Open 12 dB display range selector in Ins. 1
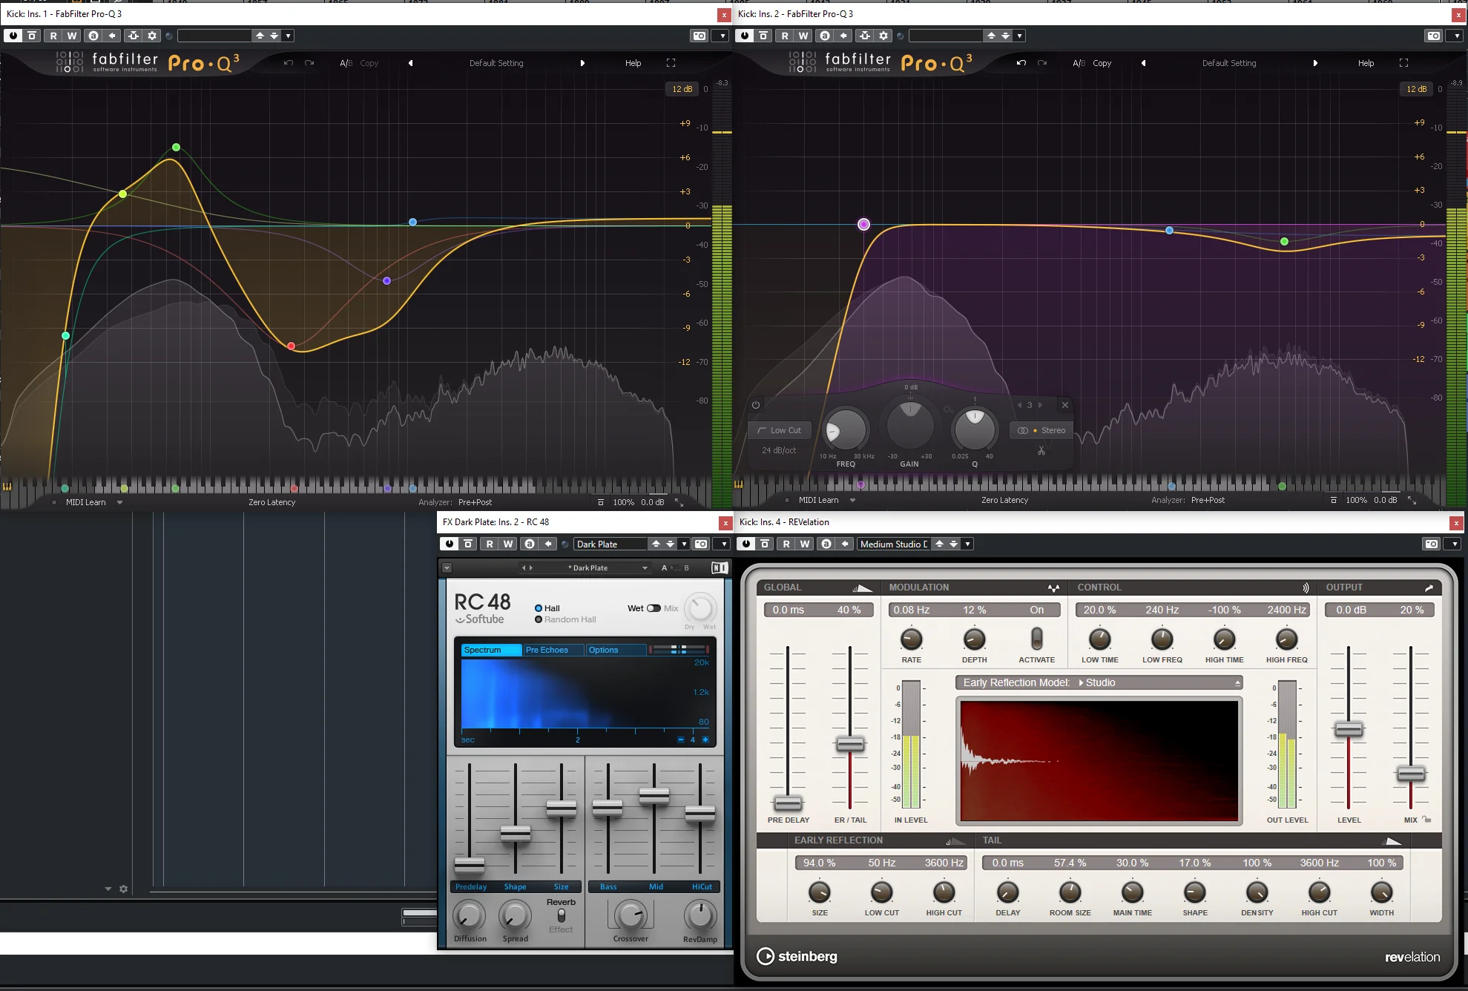This screenshot has width=1468, height=991. click(x=682, y=89)
